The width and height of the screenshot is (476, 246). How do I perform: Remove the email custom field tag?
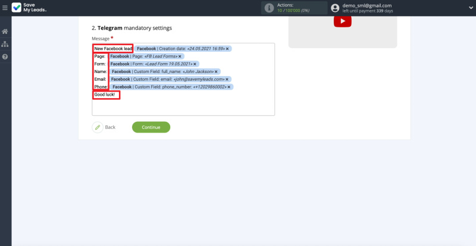point(227,80)
